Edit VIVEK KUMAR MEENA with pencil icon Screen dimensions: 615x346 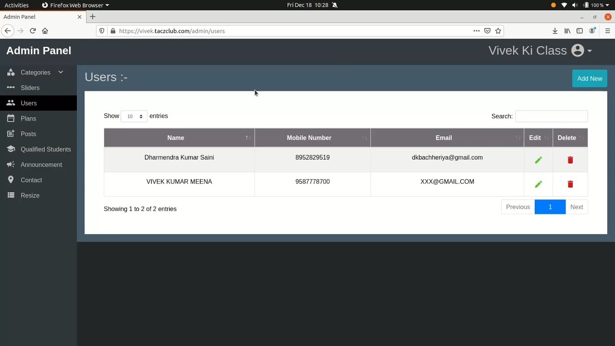coord(538,184)
